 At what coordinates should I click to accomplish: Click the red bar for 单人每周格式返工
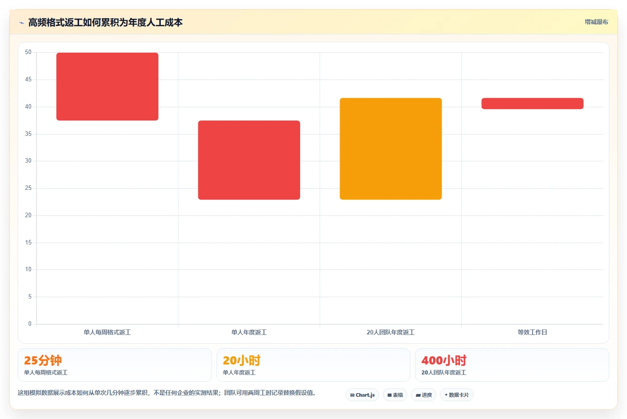[x=107, y=86]
